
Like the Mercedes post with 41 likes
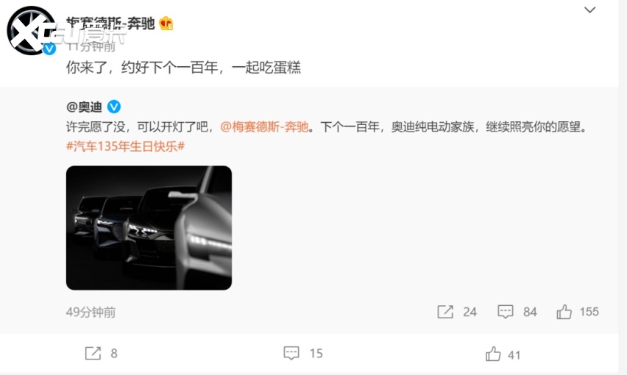492,354
